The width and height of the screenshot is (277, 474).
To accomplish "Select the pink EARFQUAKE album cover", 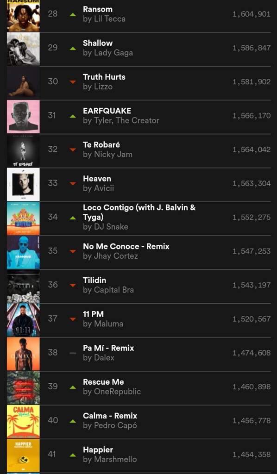I will coord(23,117).
